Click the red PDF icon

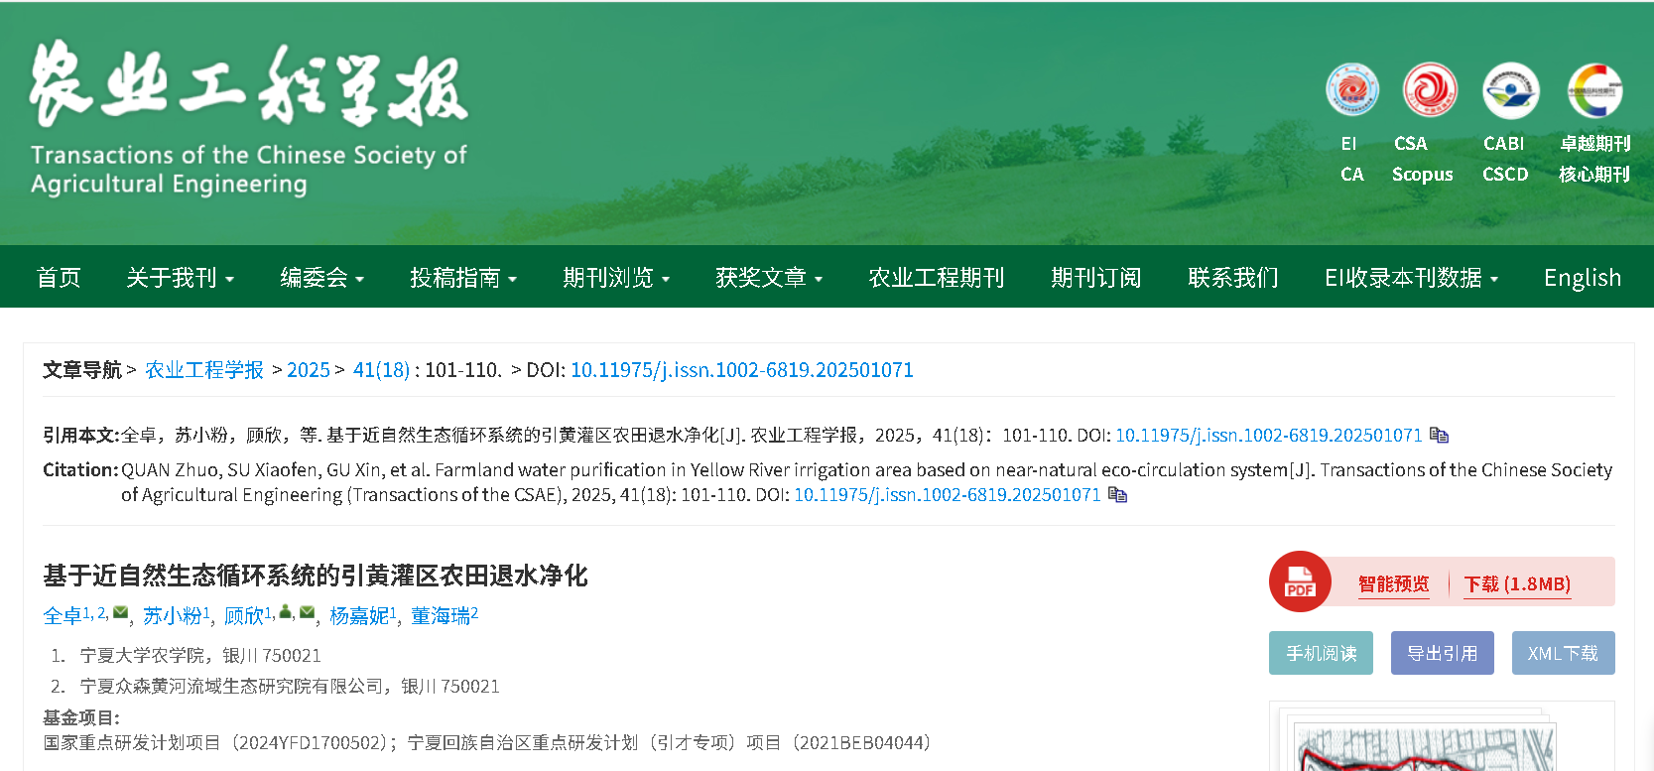click(1299, 581)
